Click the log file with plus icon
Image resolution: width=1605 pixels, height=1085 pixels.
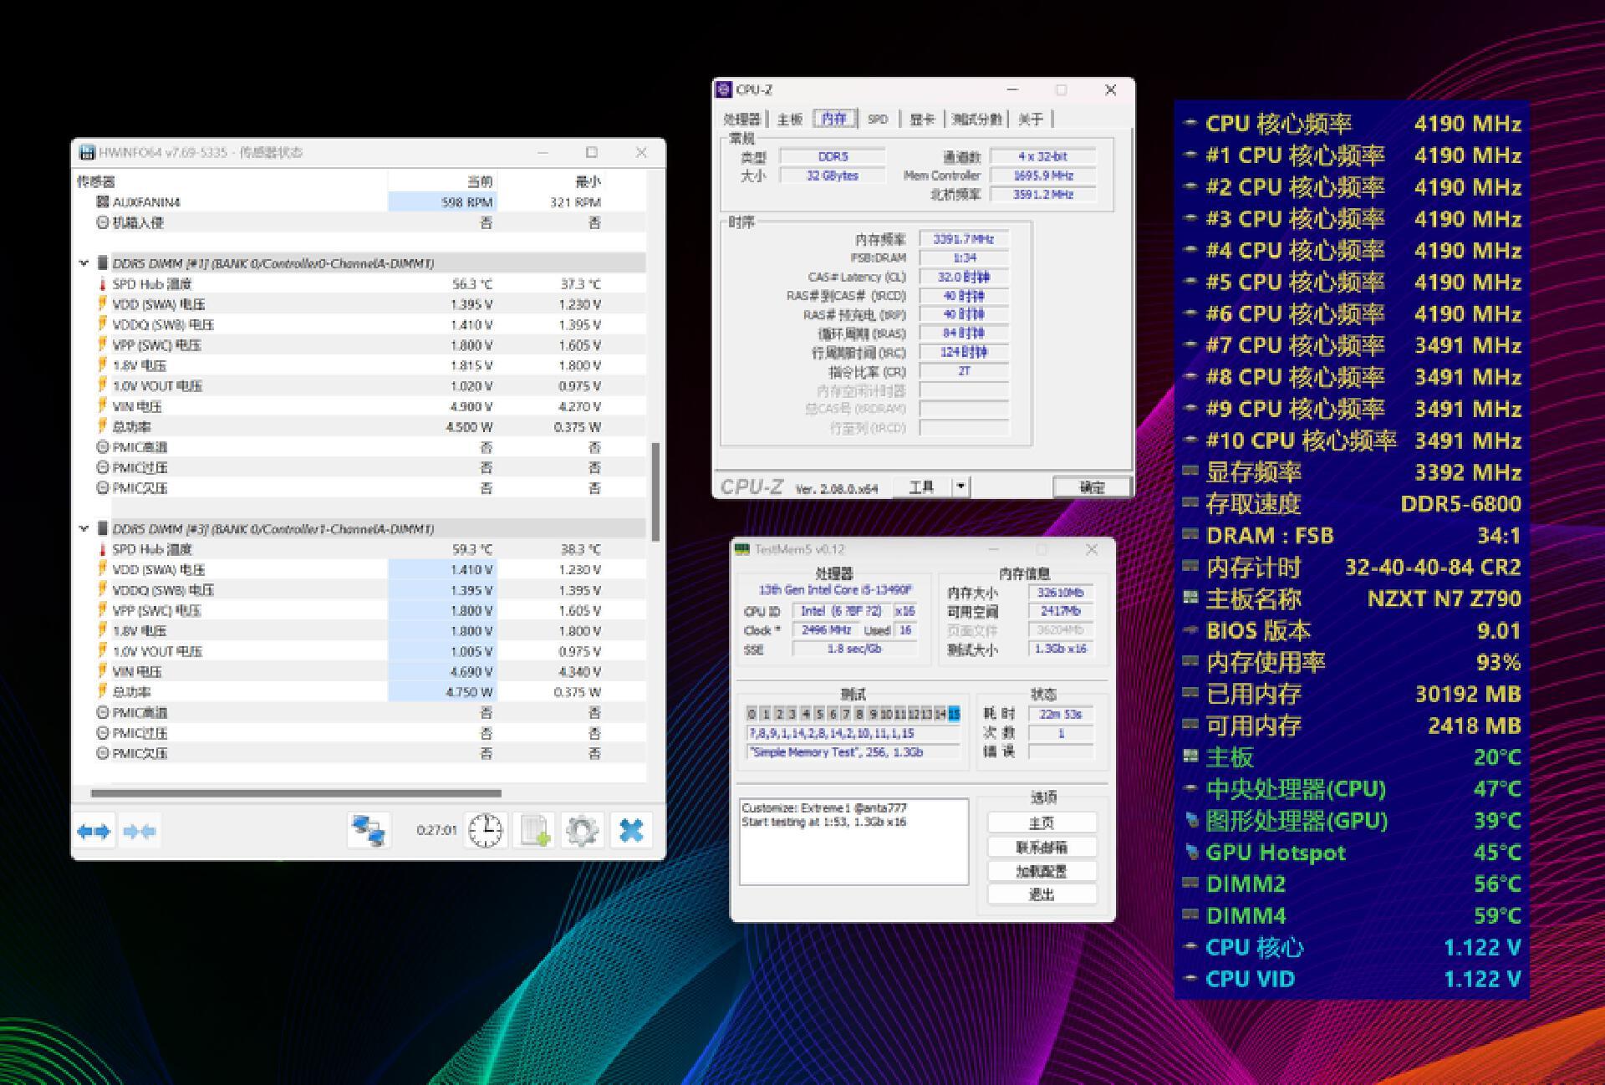click(534, 831)
